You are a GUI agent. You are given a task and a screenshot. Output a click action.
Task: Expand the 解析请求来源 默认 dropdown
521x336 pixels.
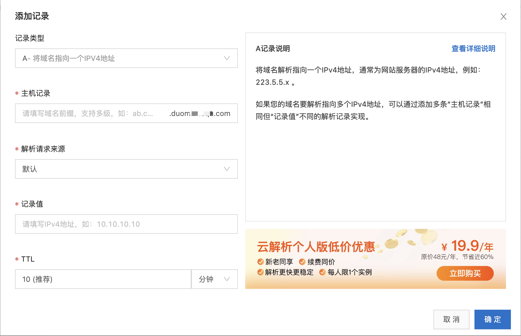point(126,169)
